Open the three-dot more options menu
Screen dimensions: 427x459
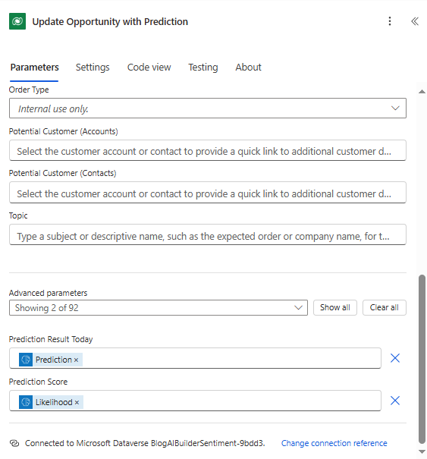coord(390,21)
